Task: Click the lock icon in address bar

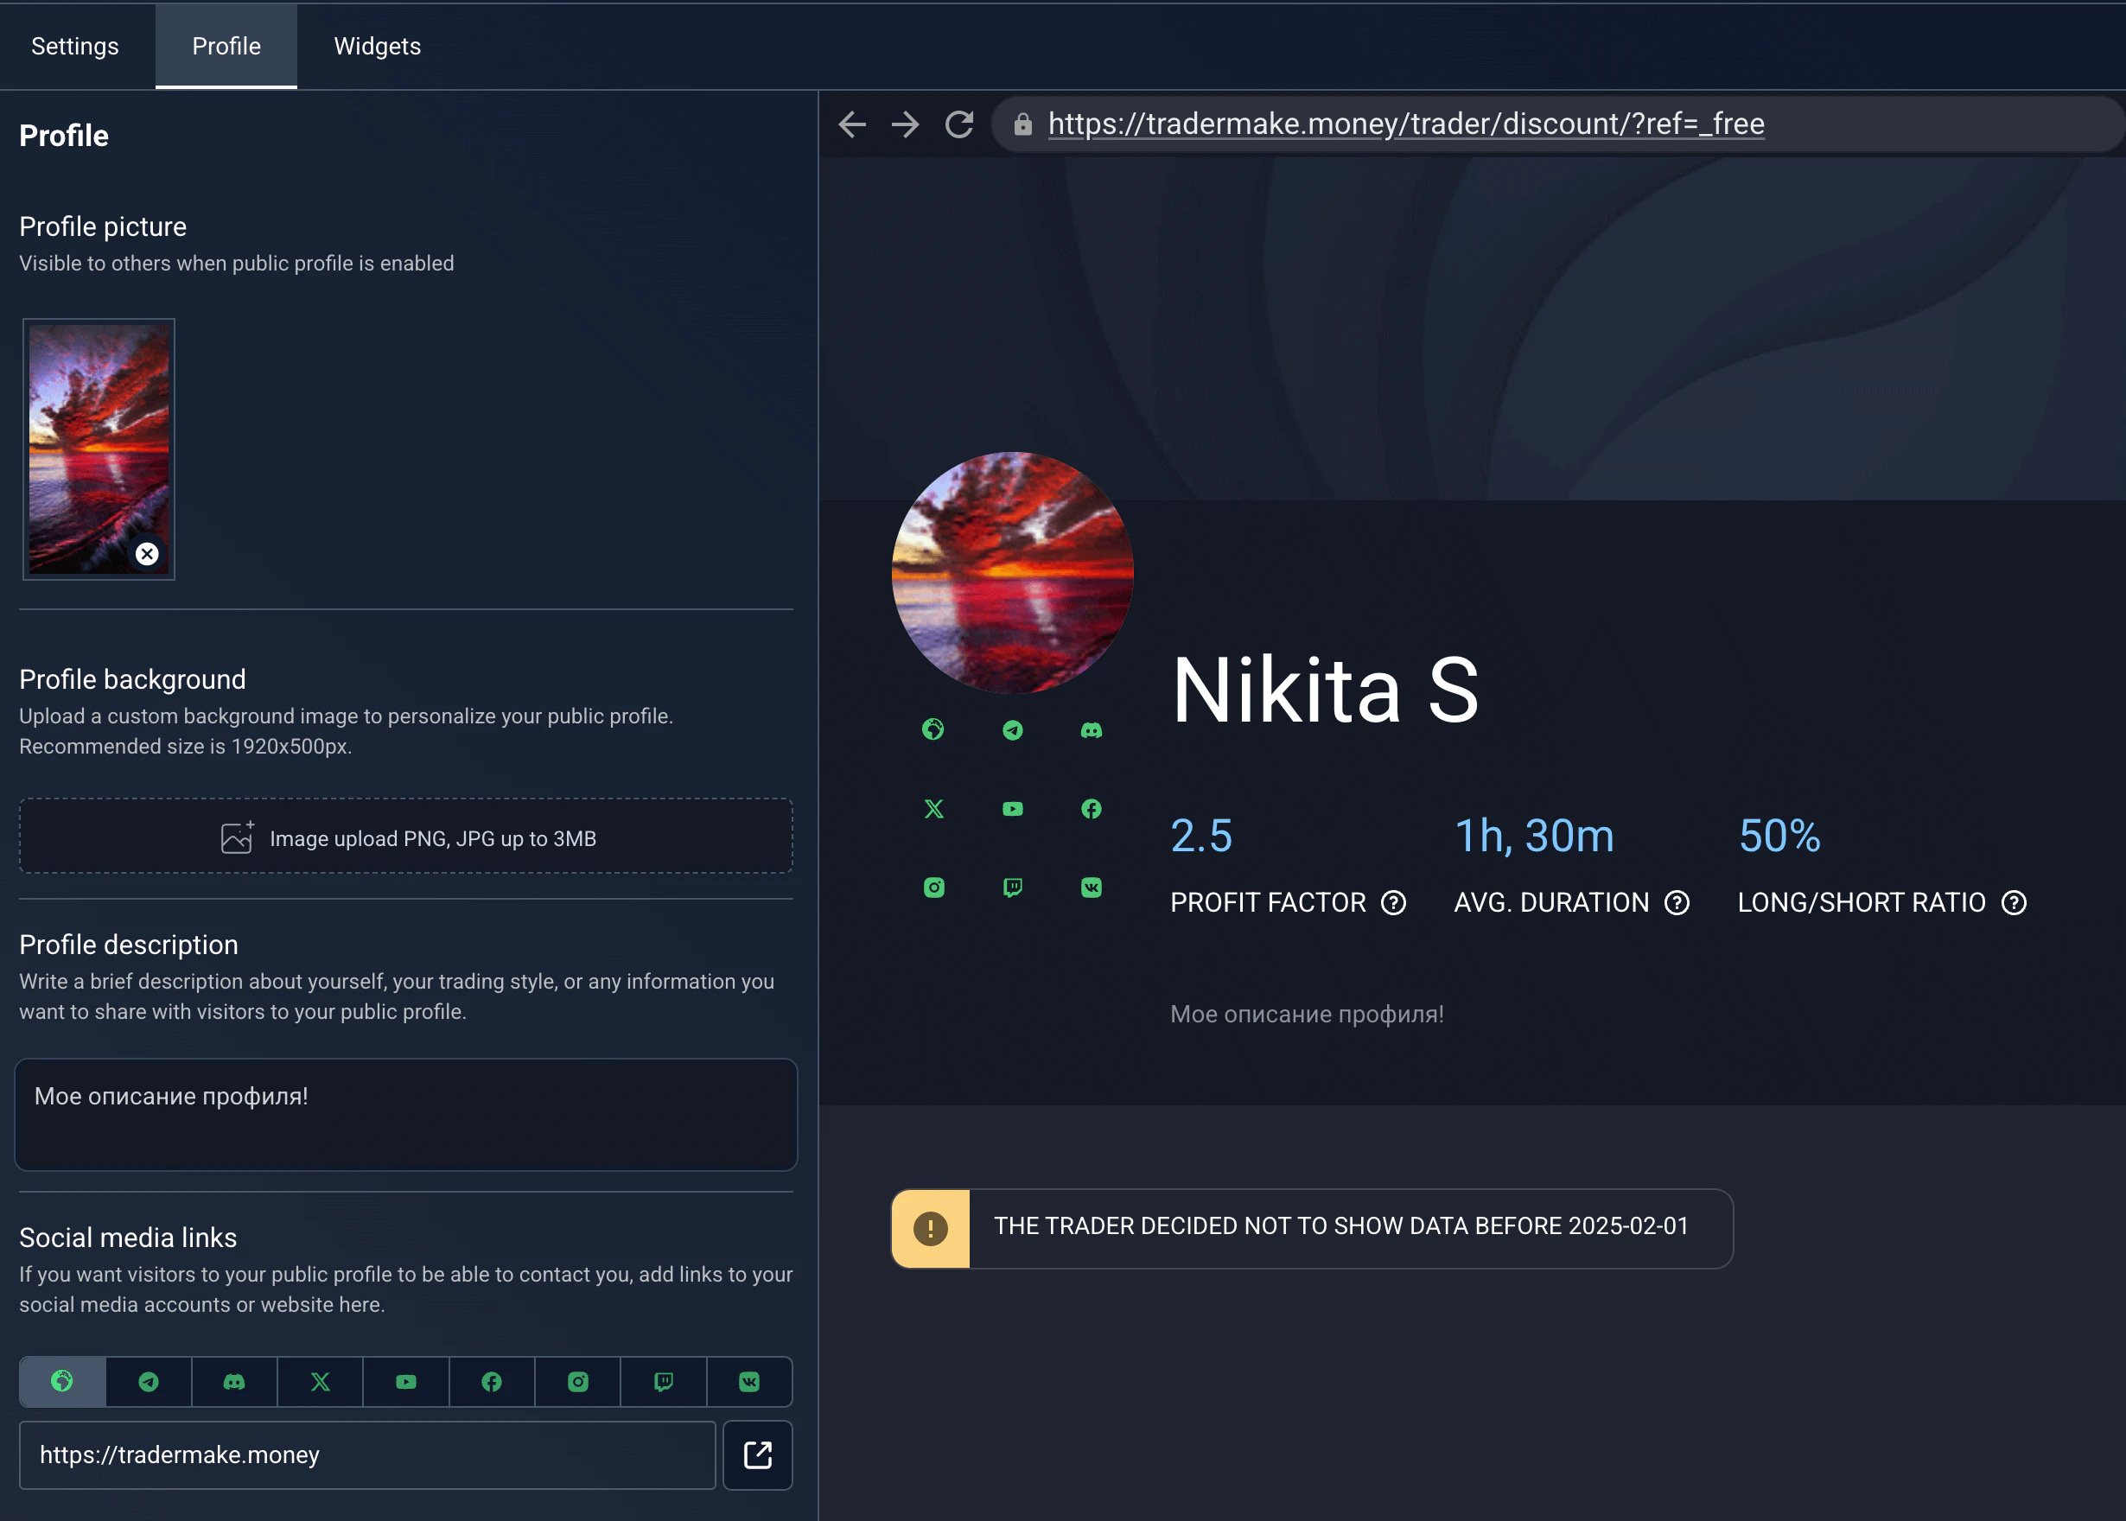Action: pos(1022,124)
